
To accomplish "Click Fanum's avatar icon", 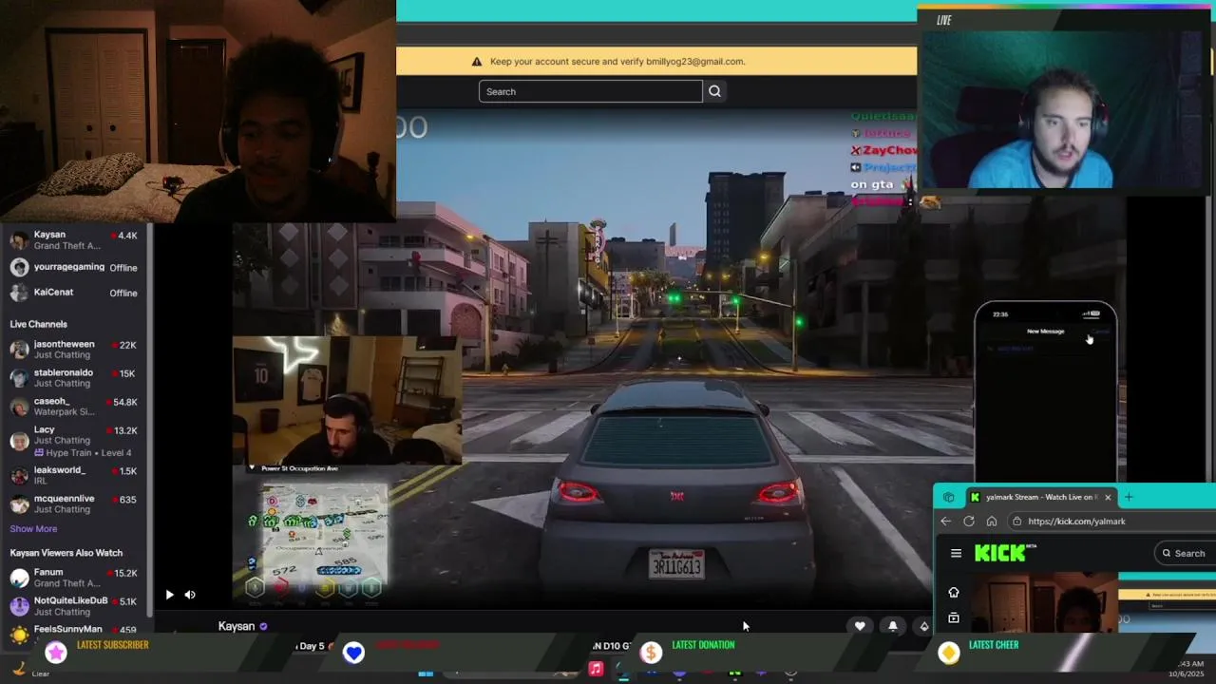I will (19, 578).
